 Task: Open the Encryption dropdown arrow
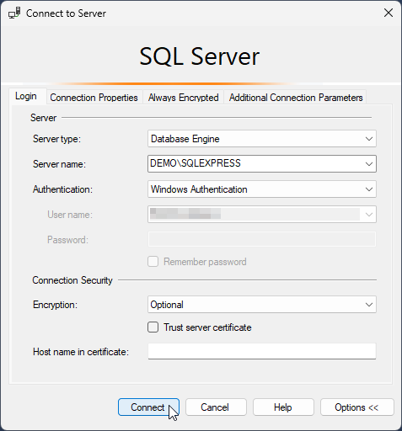(369, 305)
